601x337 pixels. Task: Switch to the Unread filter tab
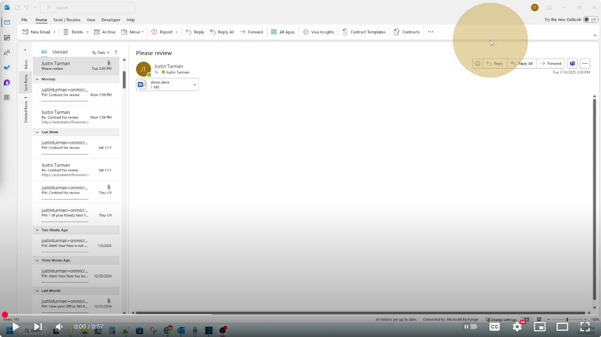click(x=60, y=52)
